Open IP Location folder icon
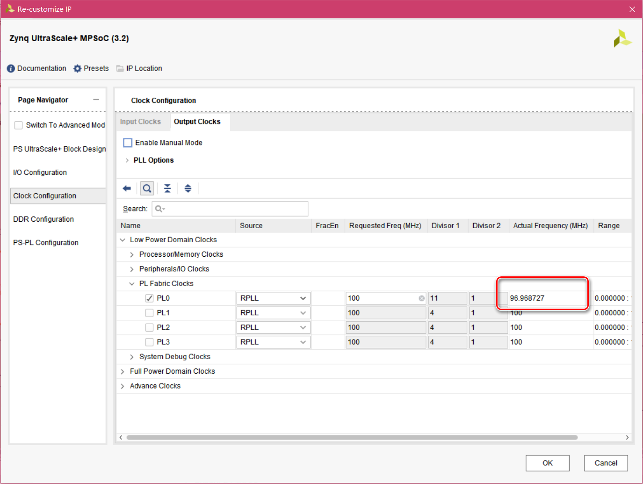Image resolution: width=643 pixels, height=484 pixels. pyautogui.click(x=120, y=68)
